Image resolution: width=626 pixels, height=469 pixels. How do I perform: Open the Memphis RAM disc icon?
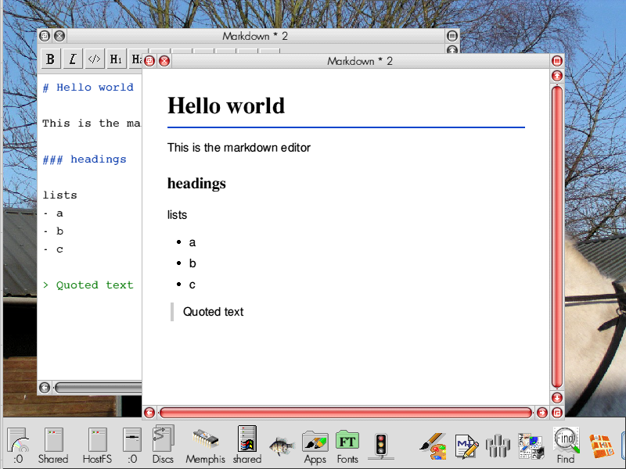coord(205,445)
